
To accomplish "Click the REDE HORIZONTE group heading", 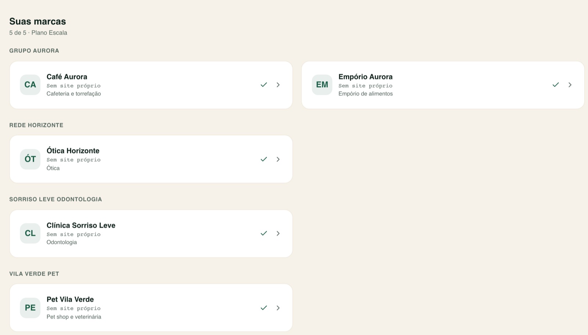I will coord(36,125).
